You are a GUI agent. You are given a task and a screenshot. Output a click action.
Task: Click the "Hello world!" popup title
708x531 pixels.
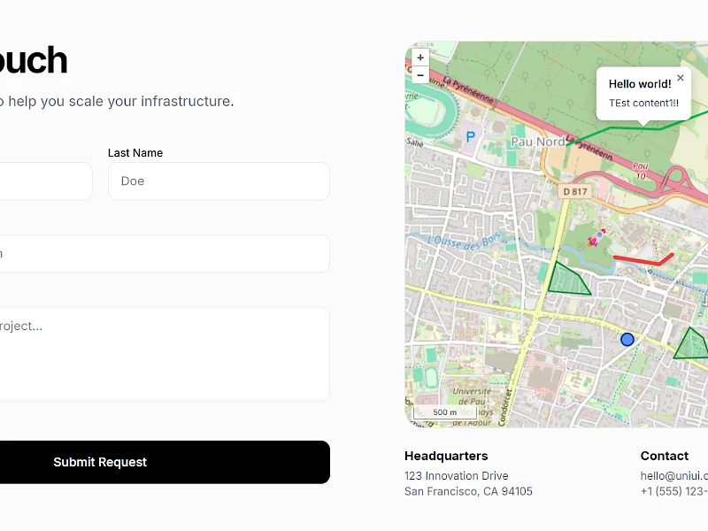click(x=639, y=83)
